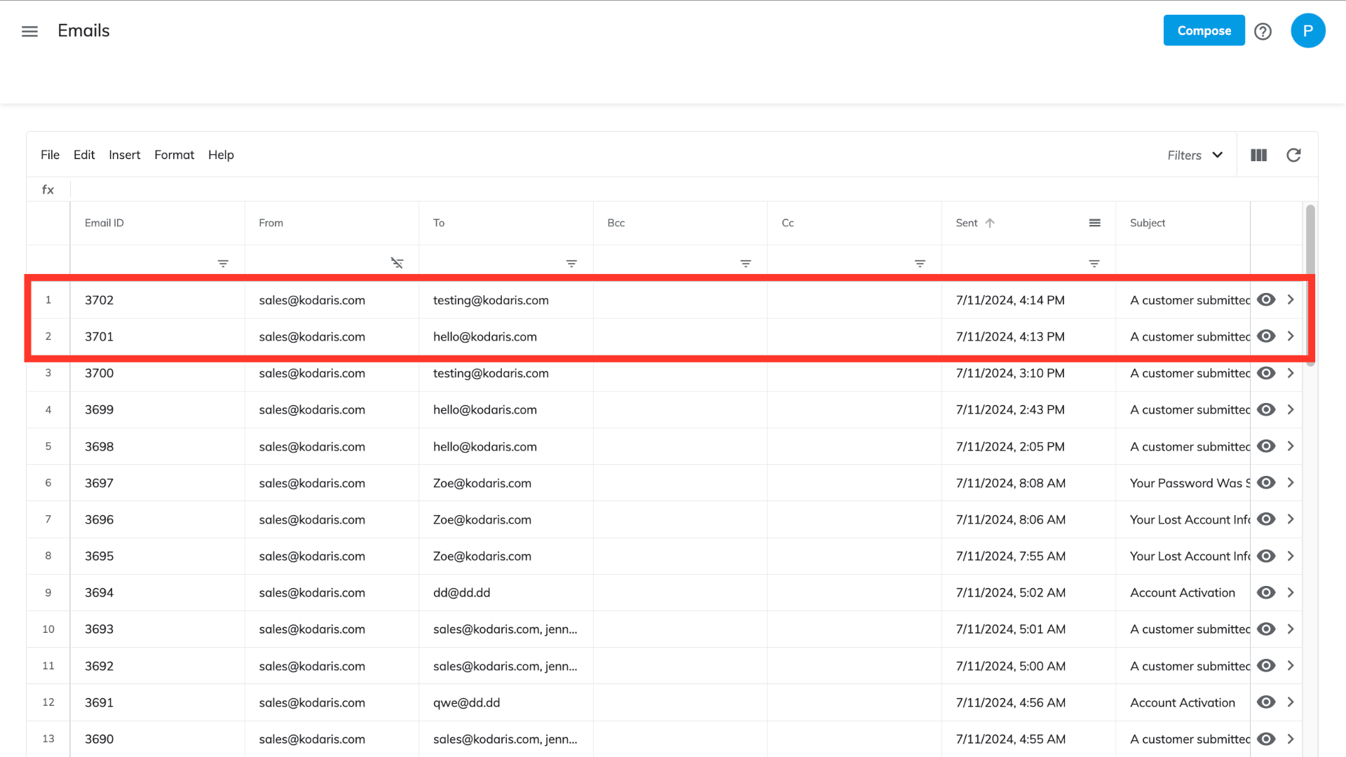Clear the From column filter icon

(397, 263)
